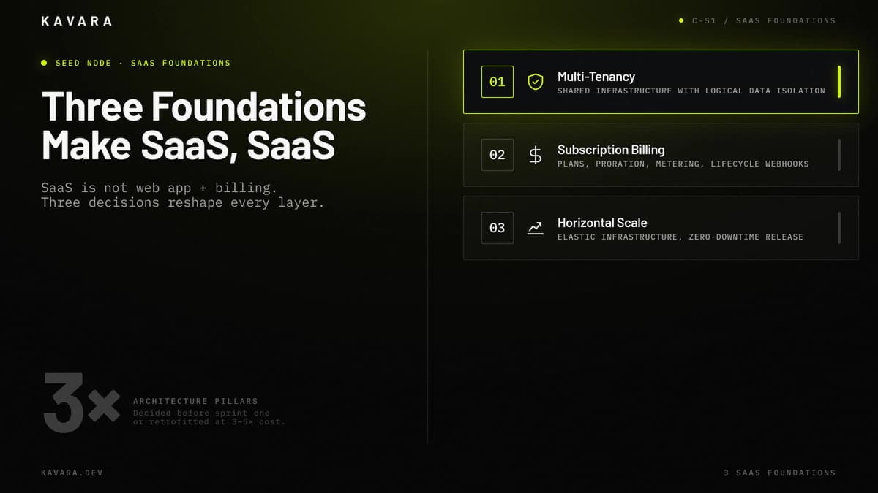Click 'or retrofitted at 3–5× cost.' text
The width and height of the screenshot is (878, 493).
click(209, 421)
